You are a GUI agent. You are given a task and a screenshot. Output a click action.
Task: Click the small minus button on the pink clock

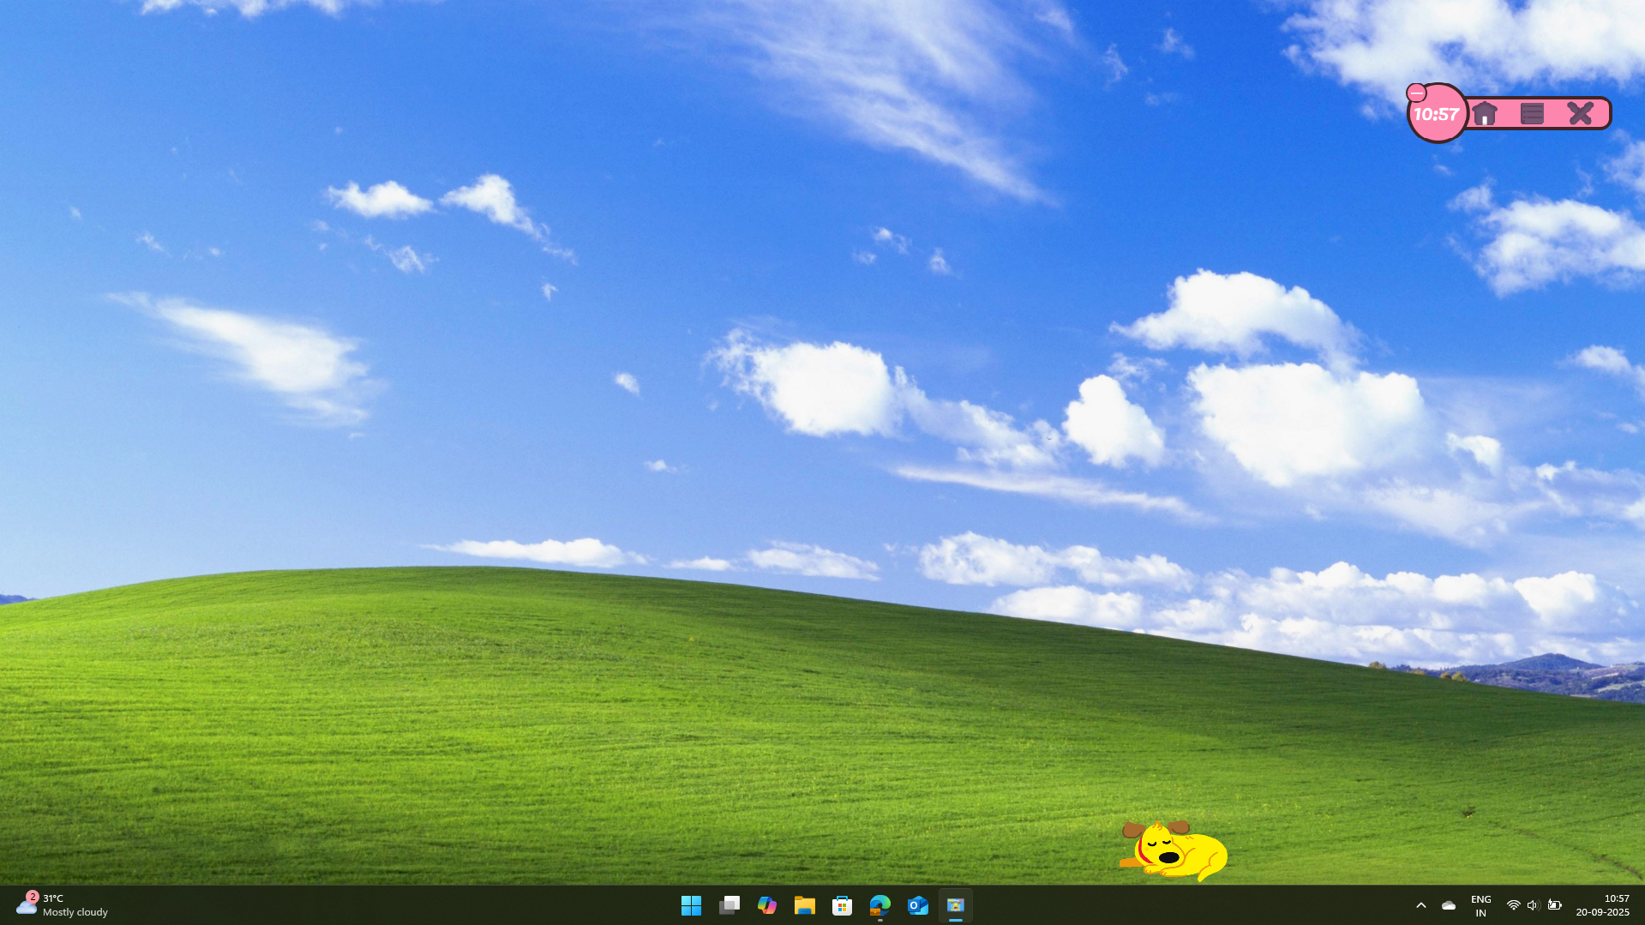coord(1417,93)
